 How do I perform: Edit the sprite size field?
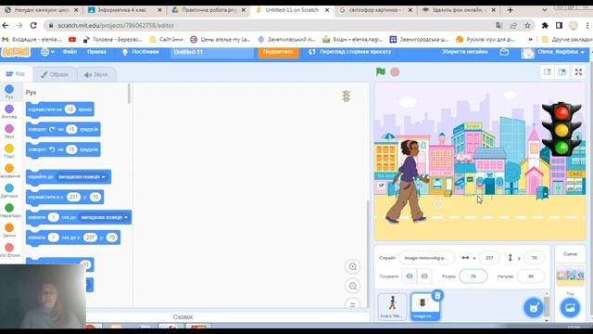pos(473,276)
